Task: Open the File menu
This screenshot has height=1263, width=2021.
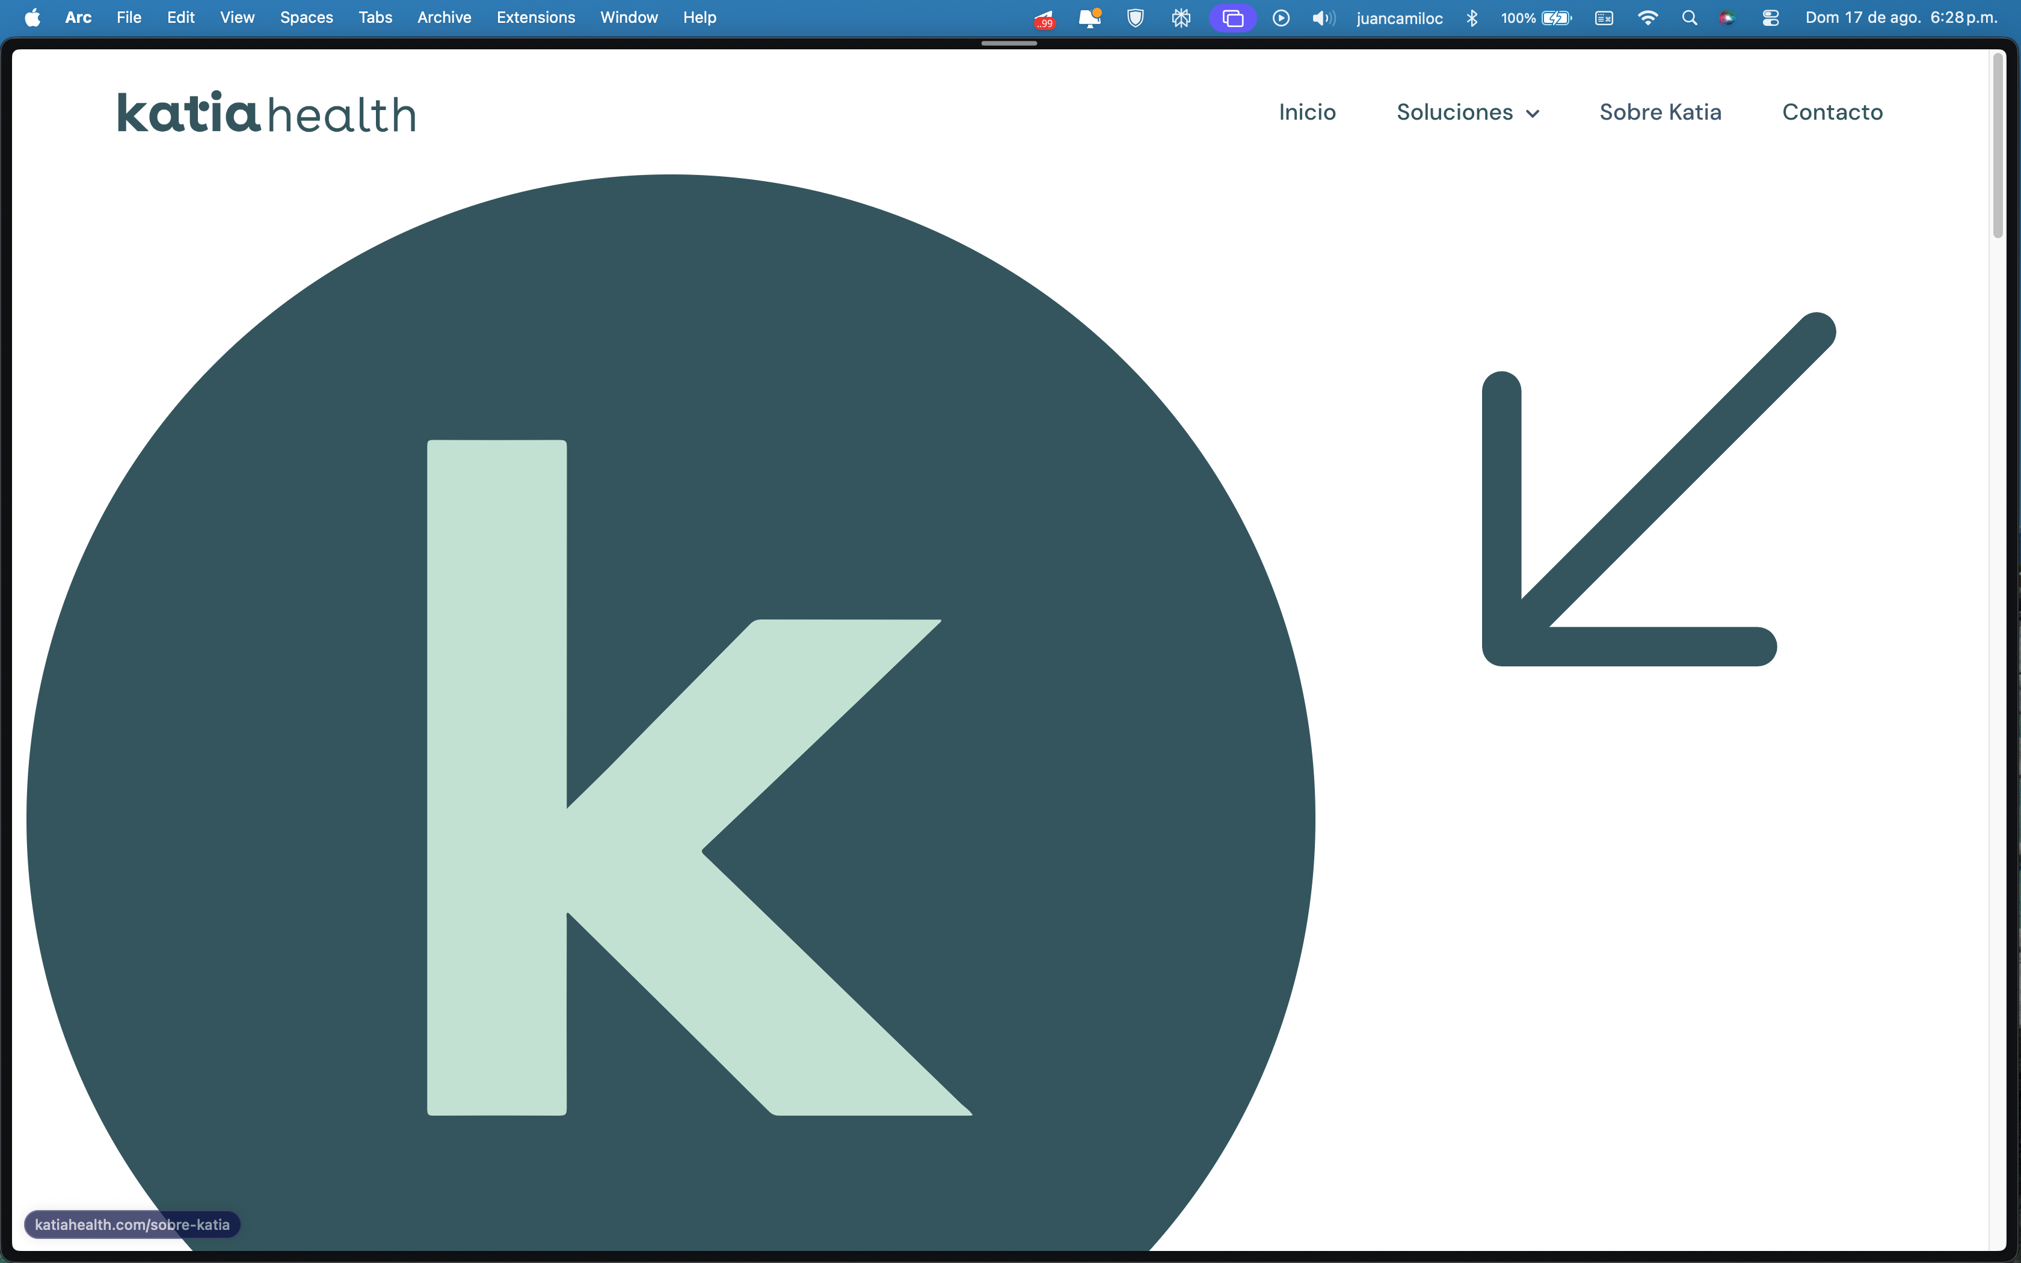Action: 129,17
